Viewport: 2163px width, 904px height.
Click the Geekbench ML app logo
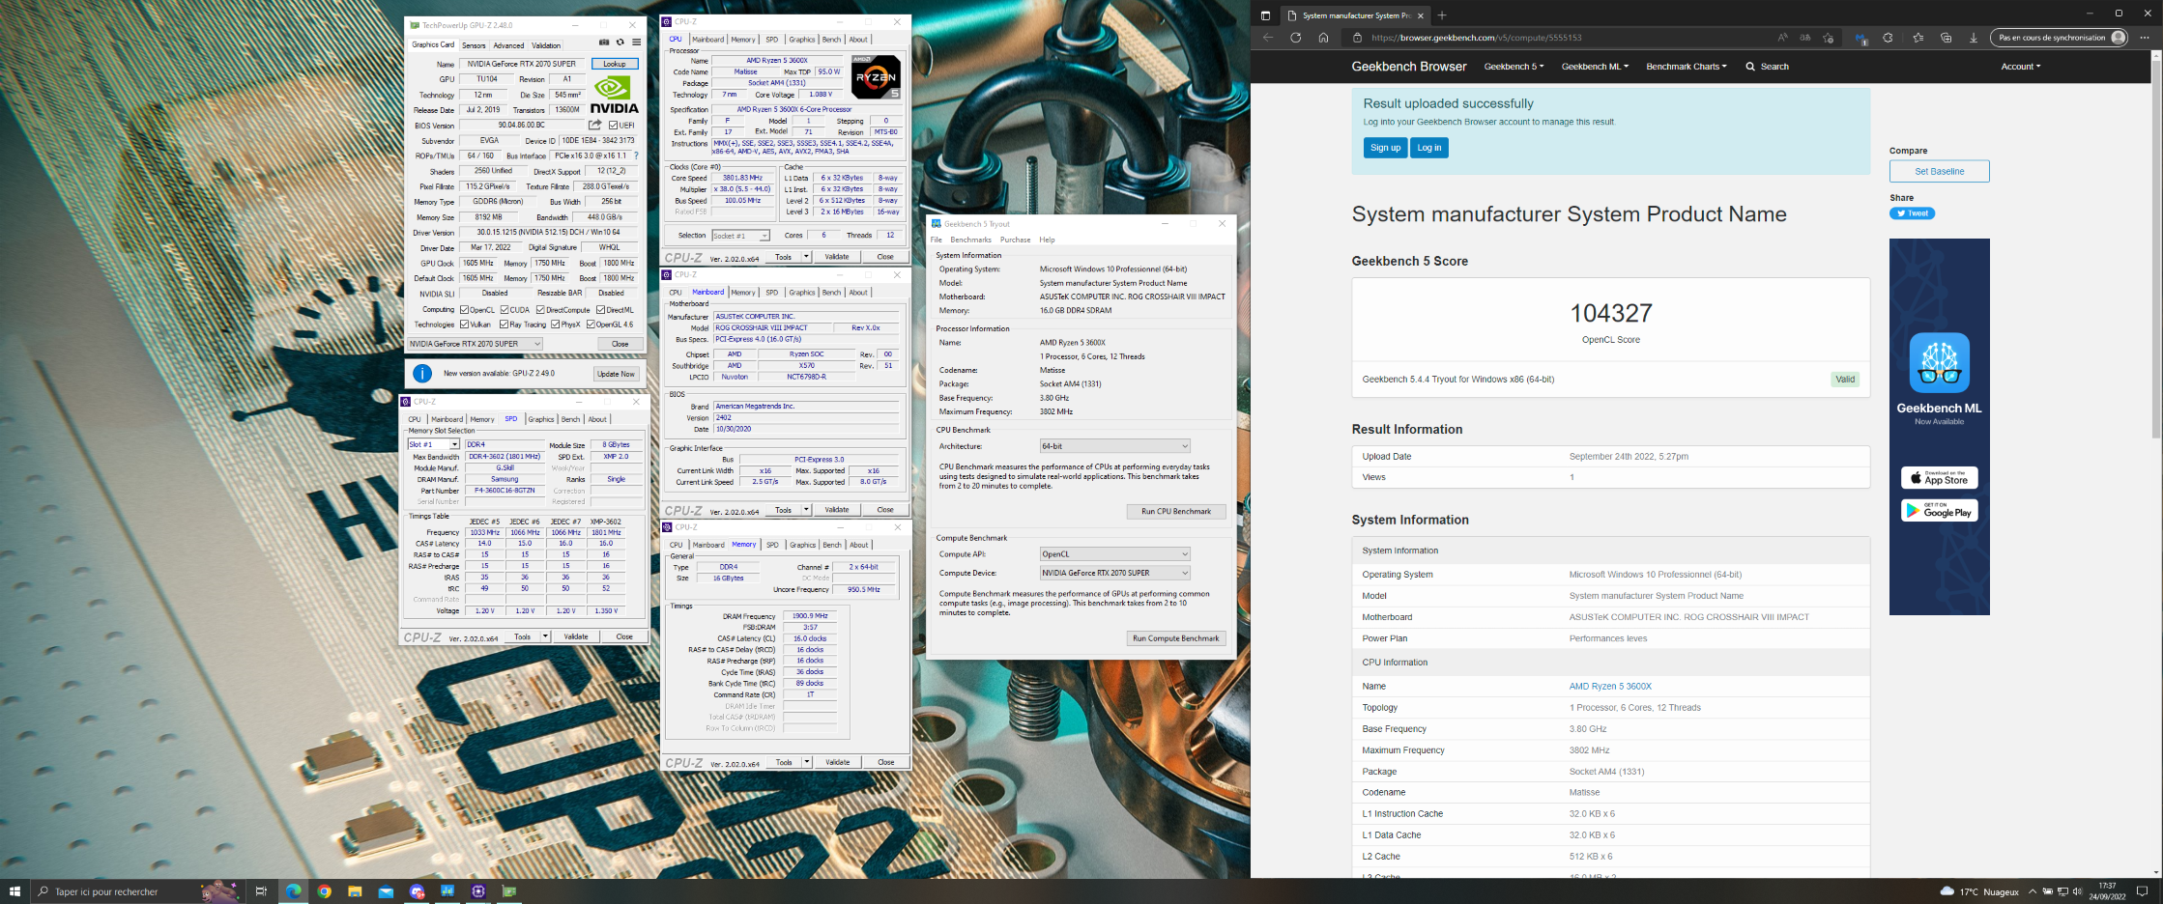click(x=1939, y=363)
